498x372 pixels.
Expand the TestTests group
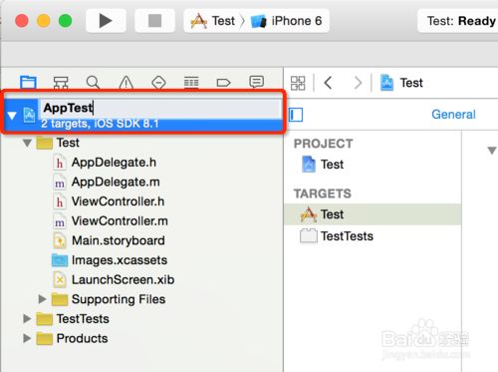27,319
